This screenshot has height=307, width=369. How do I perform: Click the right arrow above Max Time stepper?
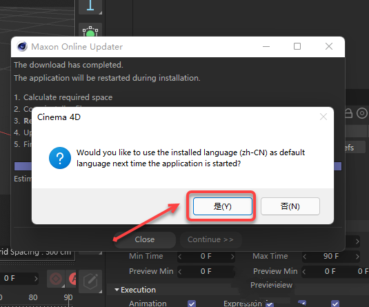click(x=357, y=241)
